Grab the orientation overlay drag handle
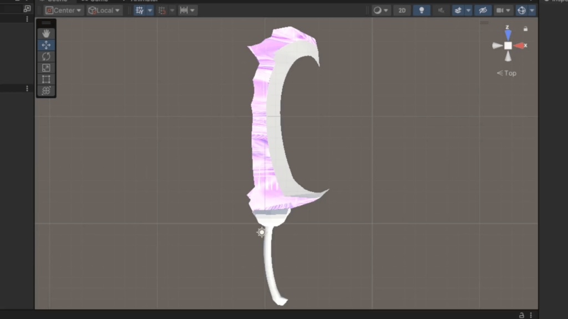The height and width of the screenshot is (319, 568). [x=484, y=23]
